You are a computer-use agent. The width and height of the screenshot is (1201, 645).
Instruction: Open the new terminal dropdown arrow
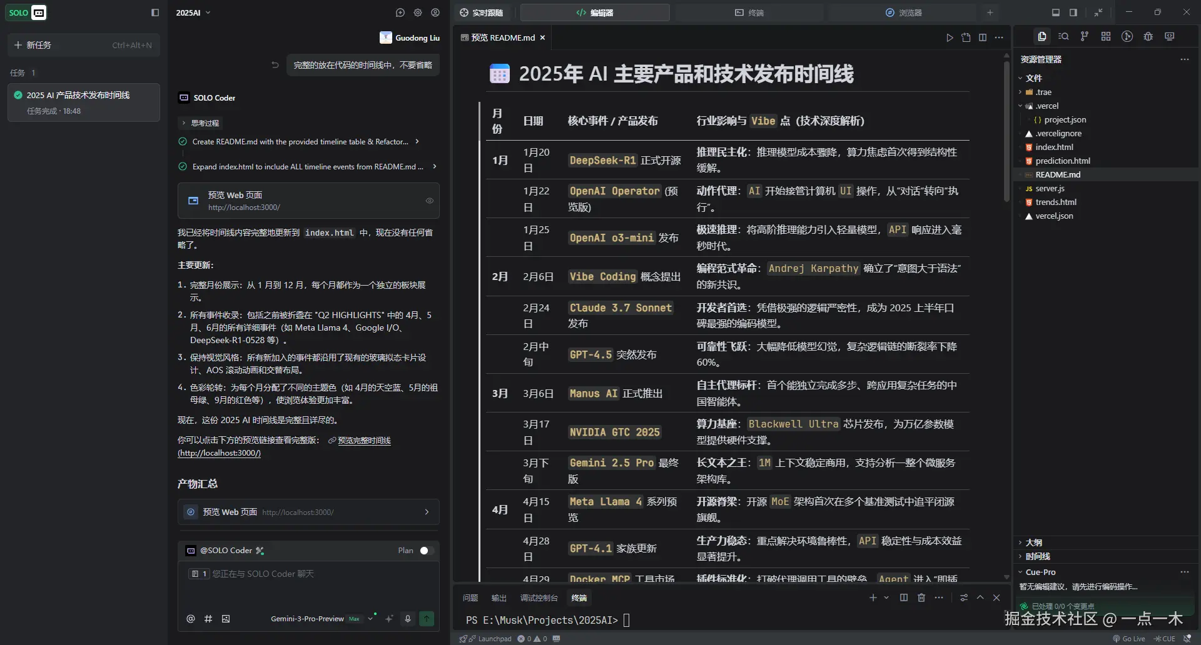pyautogui.click(x=886, y=598)
